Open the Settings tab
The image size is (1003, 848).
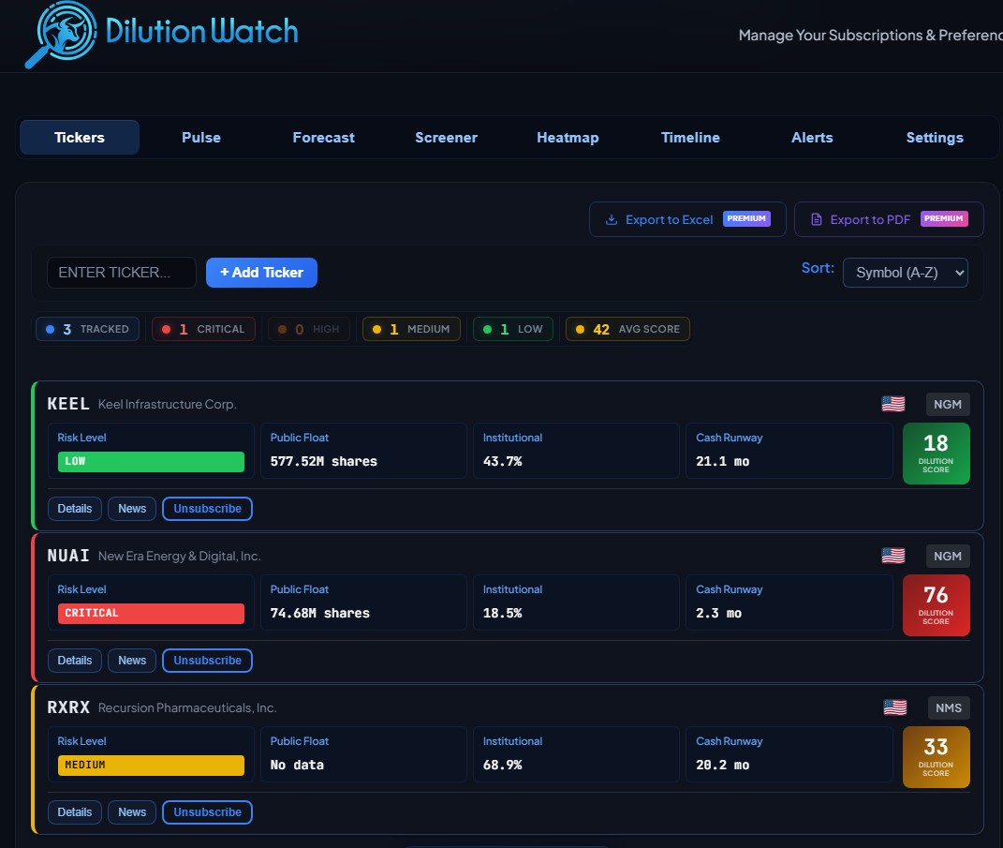(x=935, y=138)
